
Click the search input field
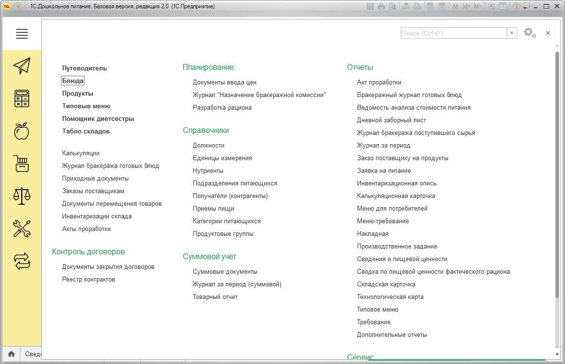[453, 33]
